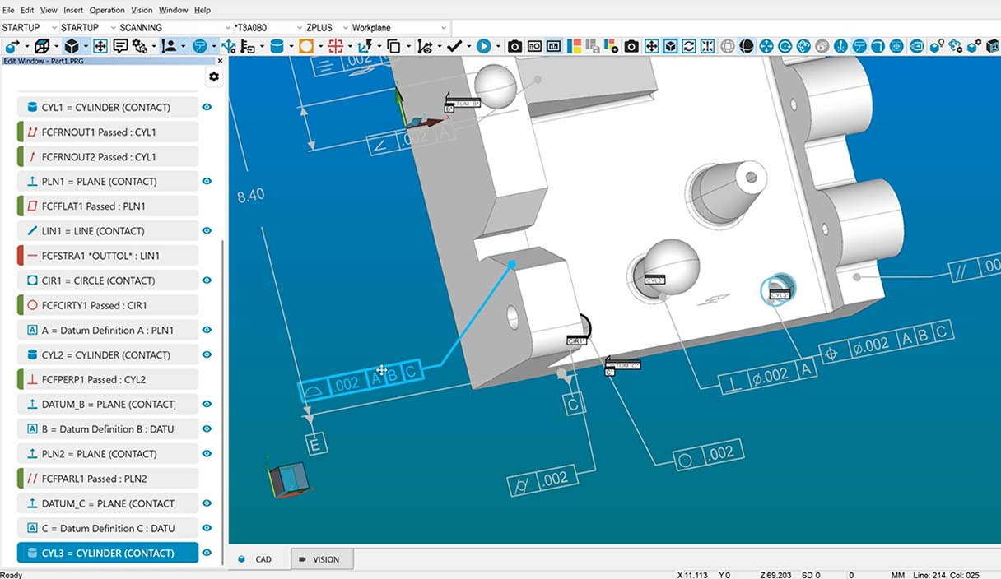Click the solid black sphere view icon

pos(746,47)
